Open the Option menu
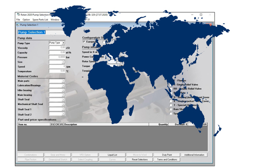258x168 pixels. (26, 19)
